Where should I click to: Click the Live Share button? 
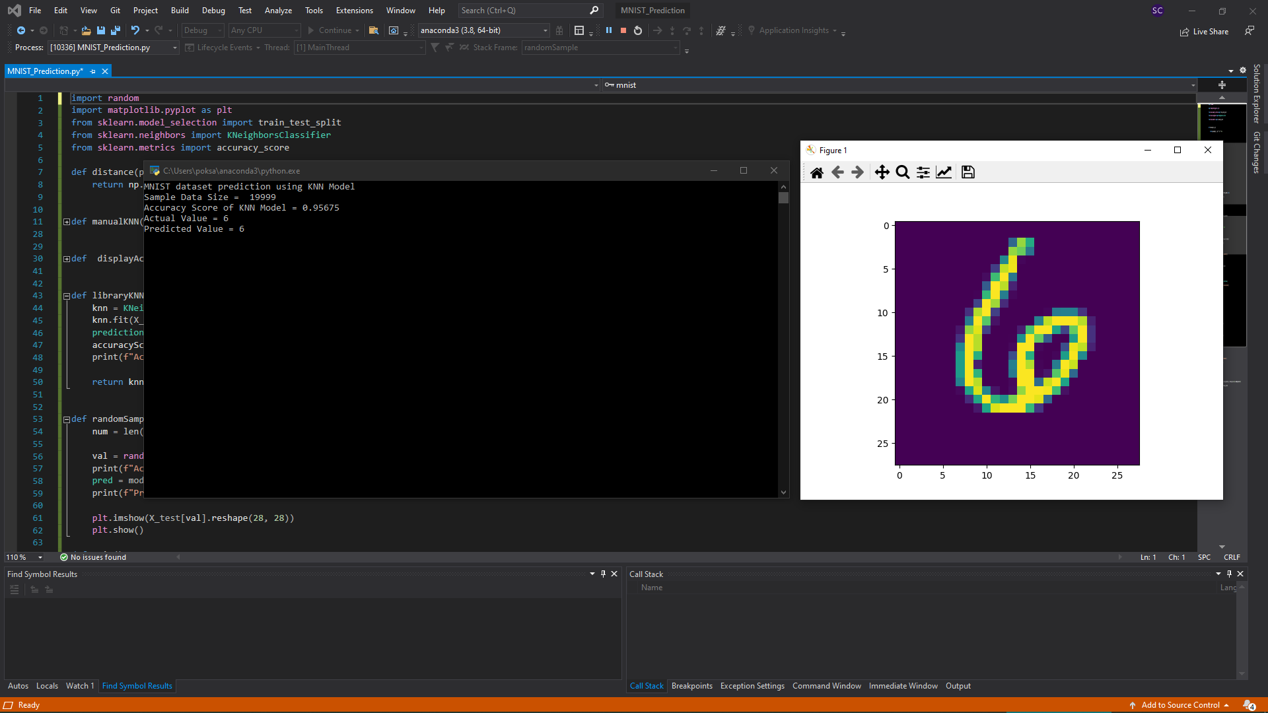click(x=1205, y=31)
